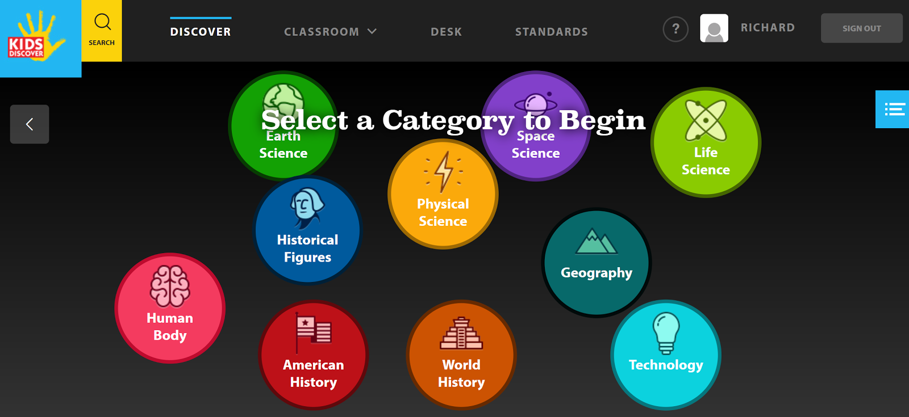Viewport: 909px width, 417px height.
Task: Choose the Space Science planet bubble
Action: tap(536, 126)
